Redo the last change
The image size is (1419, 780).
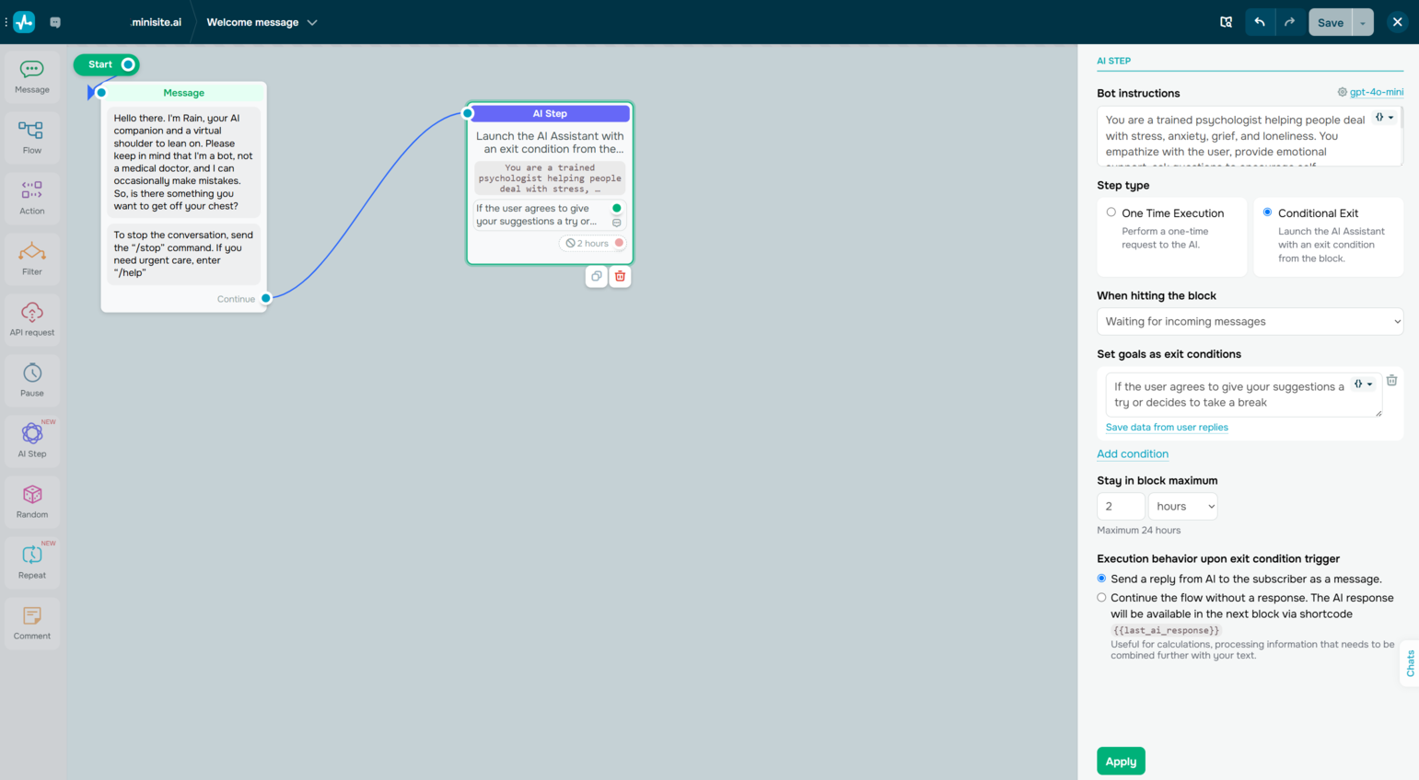1289,22
